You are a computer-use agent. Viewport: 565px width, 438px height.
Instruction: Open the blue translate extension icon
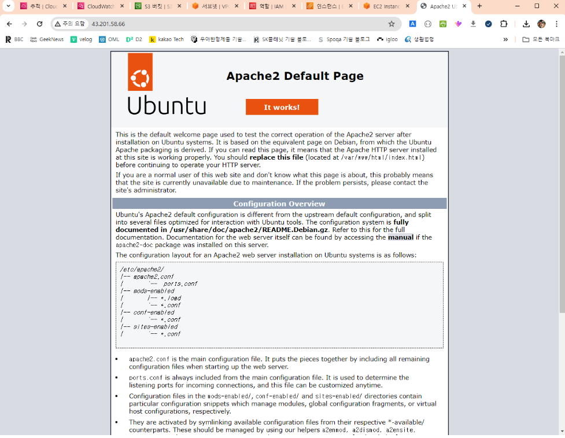412,24
